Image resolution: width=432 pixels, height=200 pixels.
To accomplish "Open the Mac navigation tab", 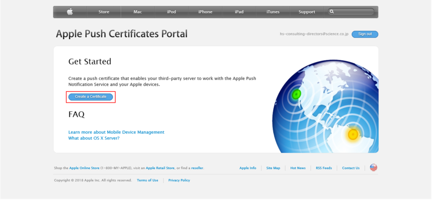I will click(138, 12).
